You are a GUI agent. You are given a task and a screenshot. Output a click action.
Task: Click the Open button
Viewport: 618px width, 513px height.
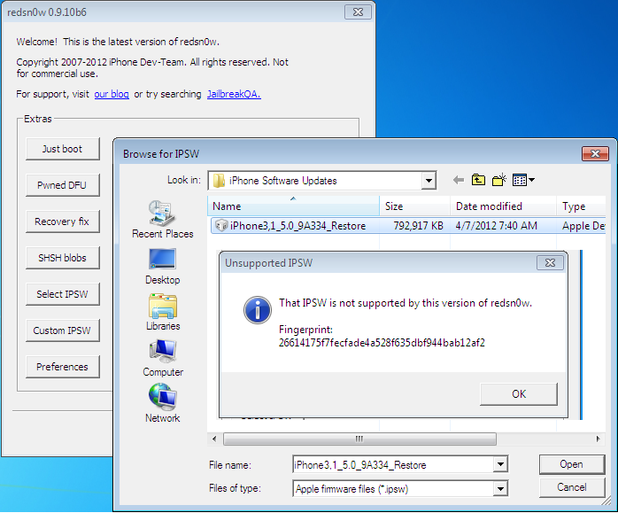click(x=571, y=464)
